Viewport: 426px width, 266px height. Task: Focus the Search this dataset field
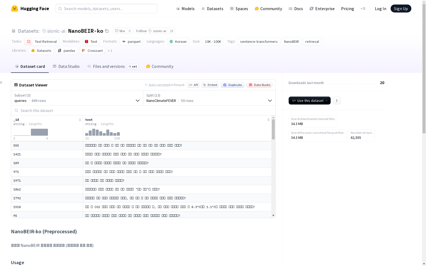pyautogui.click(x=143, y=110)
